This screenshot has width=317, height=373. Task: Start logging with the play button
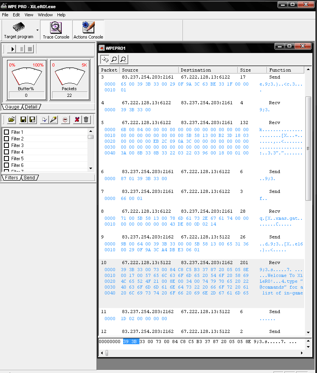(12, 49)
